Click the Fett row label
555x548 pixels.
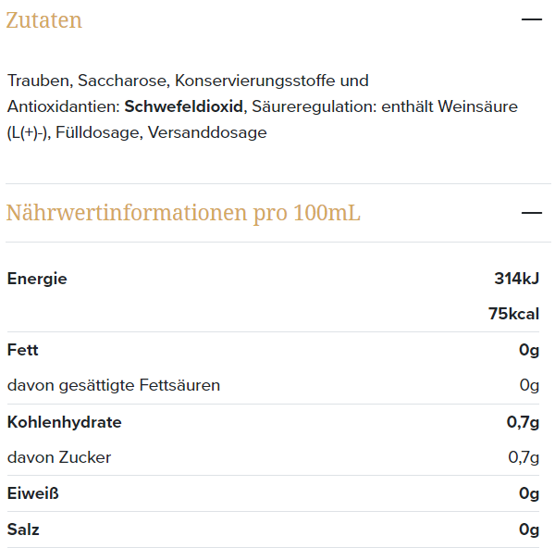pyautogui.click(x=22, y=350)
